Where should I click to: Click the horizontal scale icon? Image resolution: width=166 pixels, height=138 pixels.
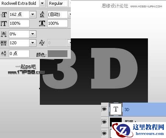pyautogui.click(x=42, y=23)
